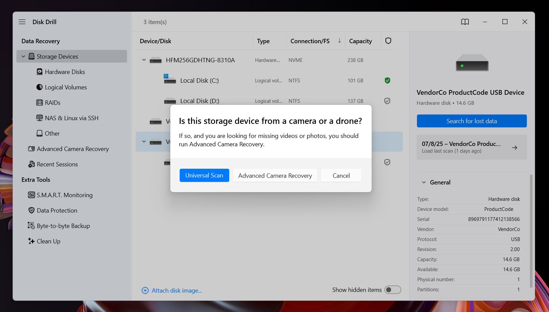Select the NVME connection cell
This screenshot has height=312, width=549.
click(295, 60)
